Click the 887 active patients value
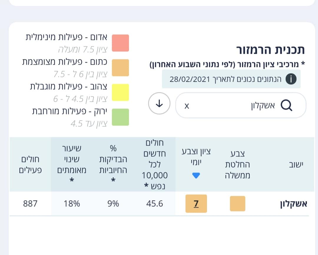318x255 pixels. [30, 204]
